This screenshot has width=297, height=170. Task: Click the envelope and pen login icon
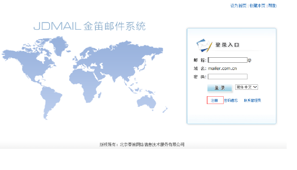[204, 45]
